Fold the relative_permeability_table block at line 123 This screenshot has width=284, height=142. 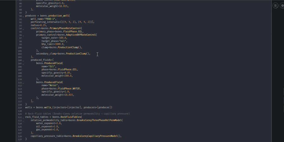23,121
